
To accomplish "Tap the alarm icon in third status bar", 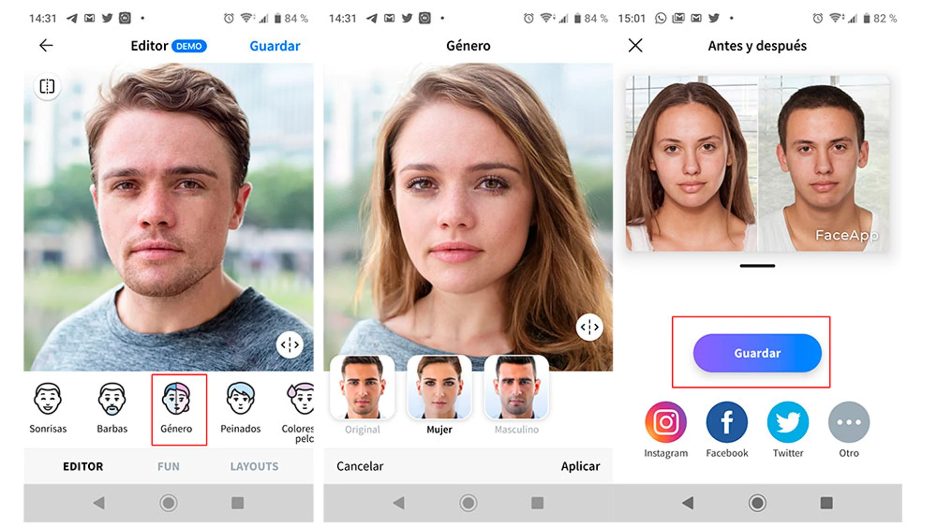I will 818,18.
